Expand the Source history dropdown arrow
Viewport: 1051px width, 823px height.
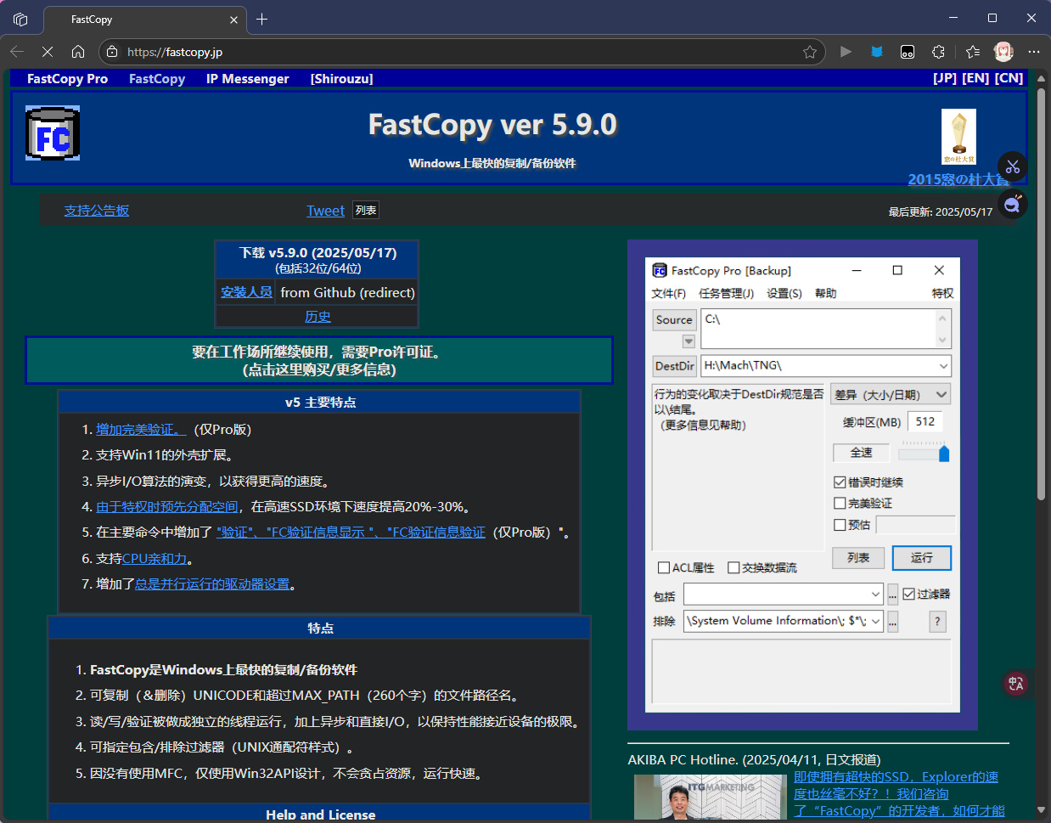tap(688, 341)
